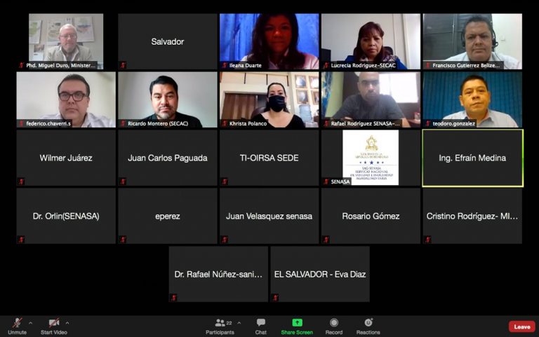This screenshot has height=337, width=539.
Task: Select Khrista Polanco's video thumbnail
Action: (x=269, y=99)
